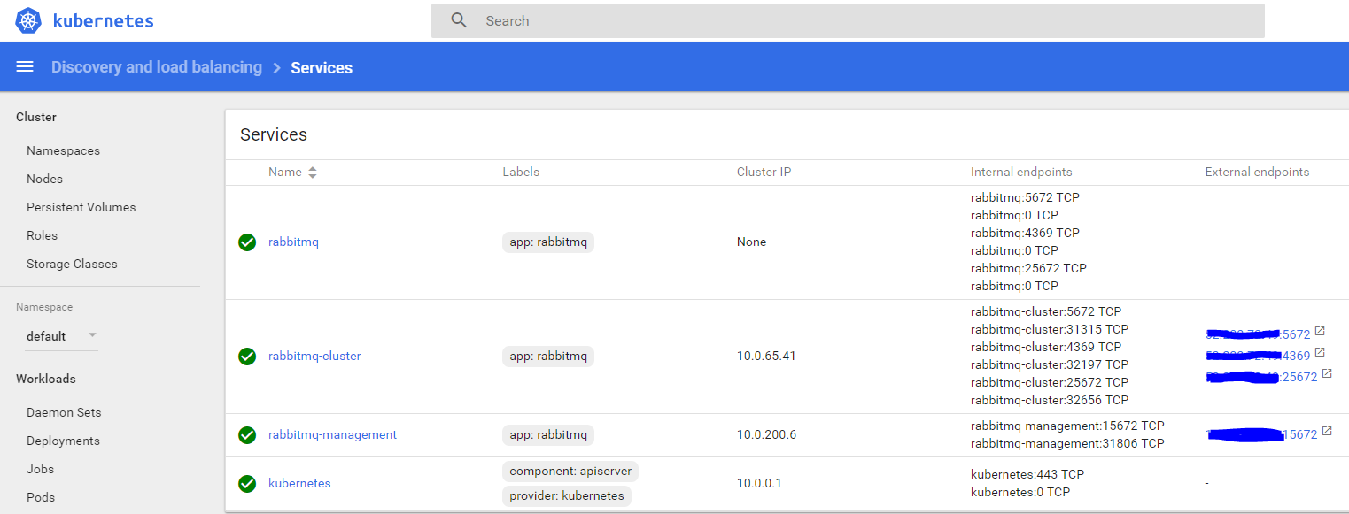Click the Workloads section heading
1349x514 pixels.
tap(46, 379)
